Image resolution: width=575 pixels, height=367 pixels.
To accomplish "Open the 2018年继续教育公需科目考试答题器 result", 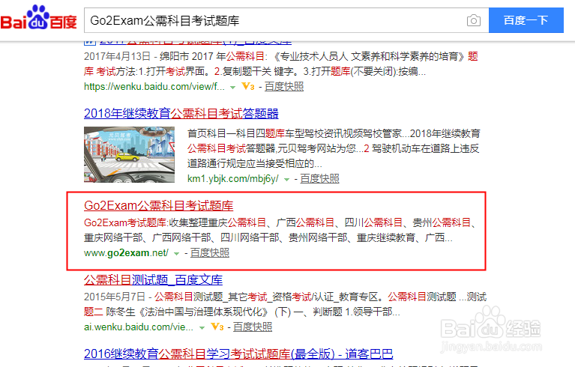I will [181, 114].
